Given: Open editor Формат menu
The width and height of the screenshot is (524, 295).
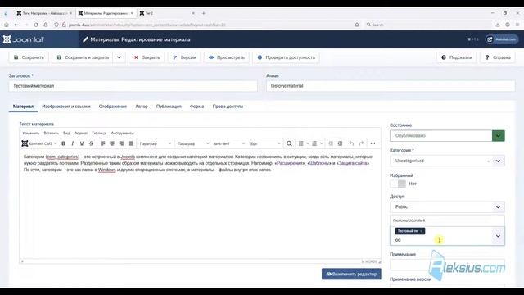Looking at the screenshot, I should coord(80,133).
